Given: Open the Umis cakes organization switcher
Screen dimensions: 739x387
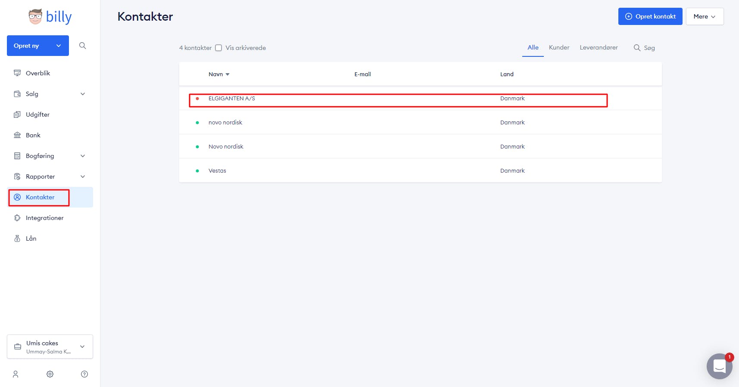Looking at the screenshot, I should point(50,347).
